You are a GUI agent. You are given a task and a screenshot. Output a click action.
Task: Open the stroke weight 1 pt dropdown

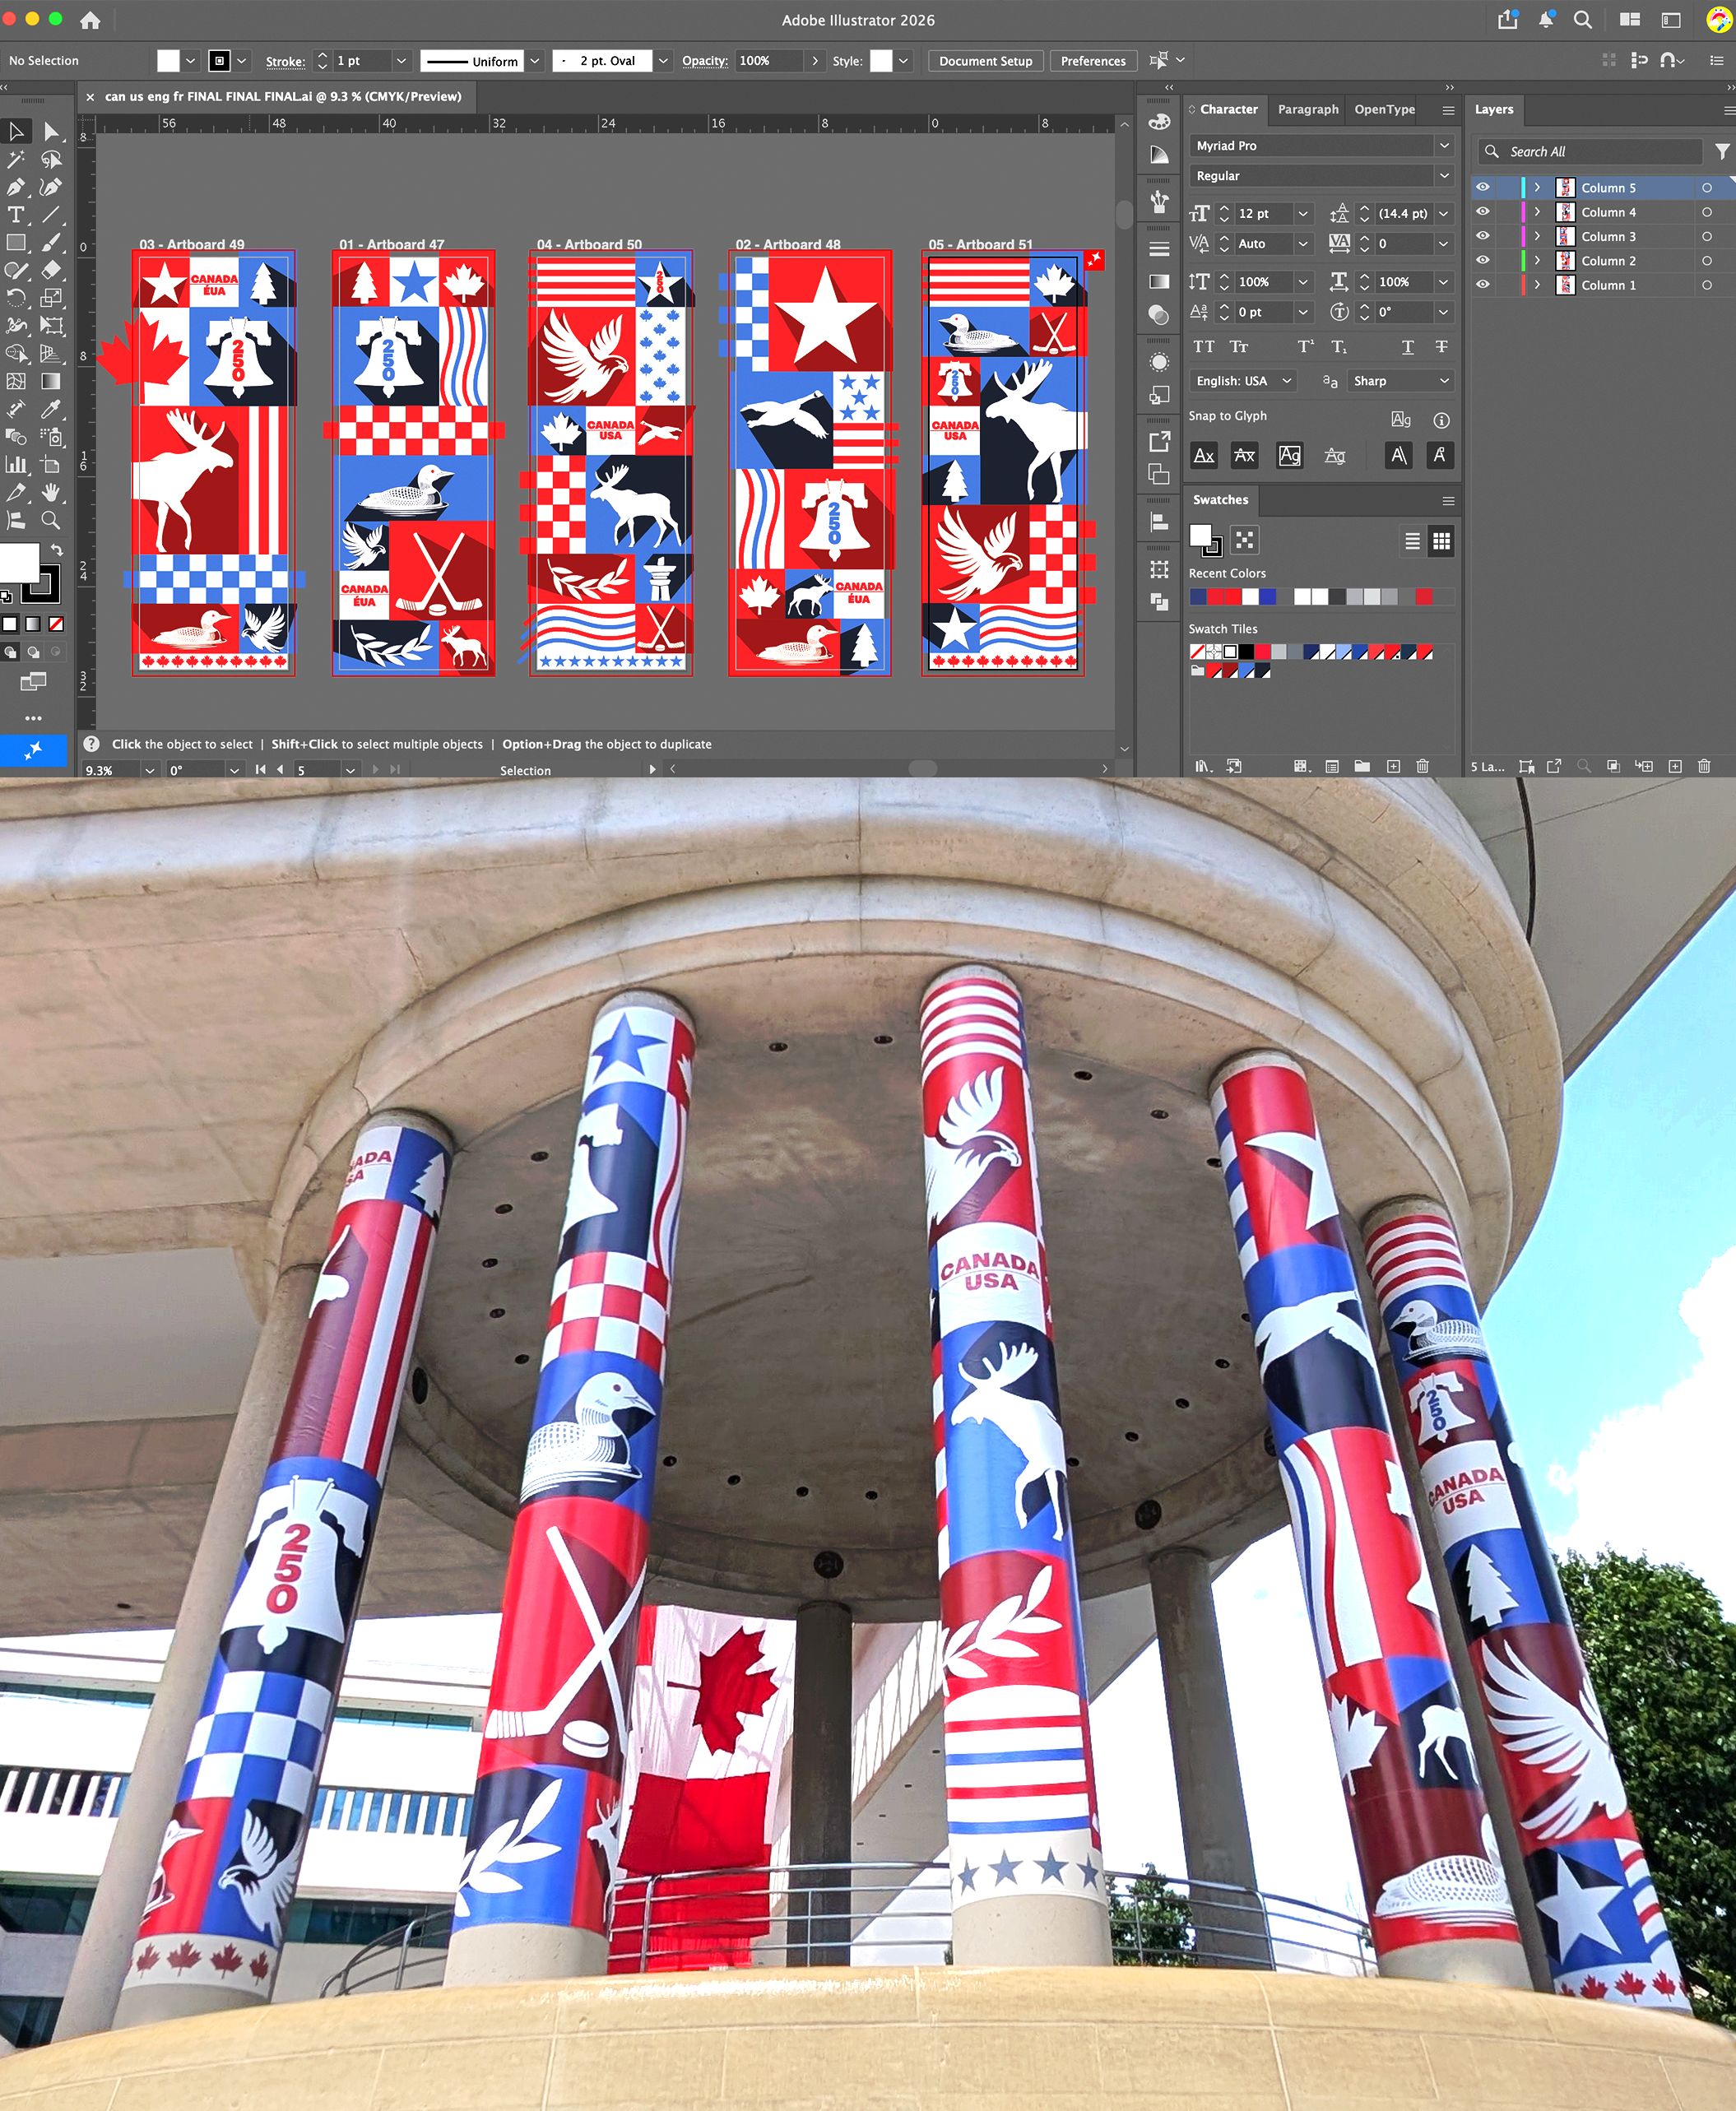pos(401,61)
